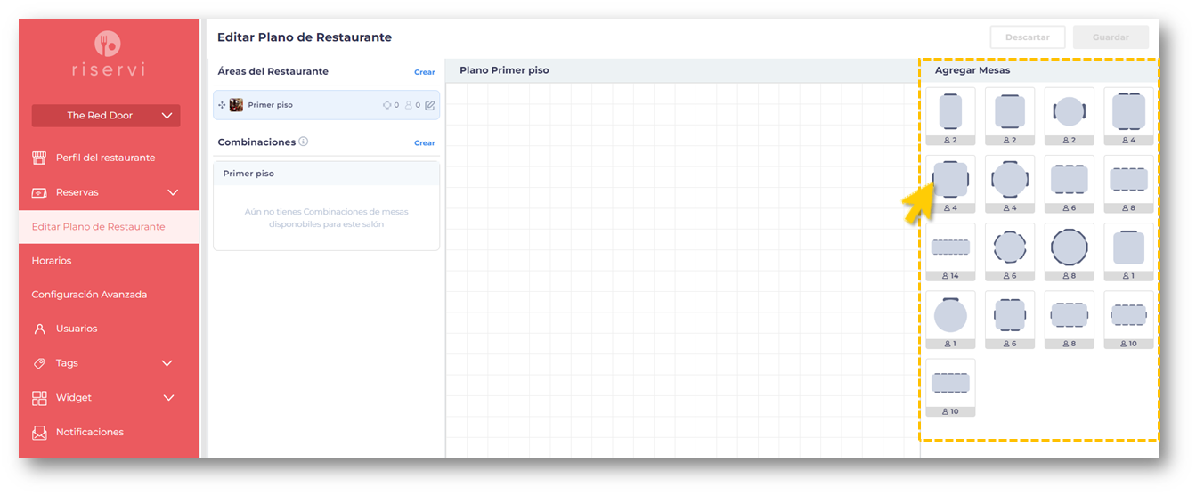This screenshot has width=1196, height=503.
Task: Click the Reservas ticket icon in sidebar
Action: [x=39, y=192]
